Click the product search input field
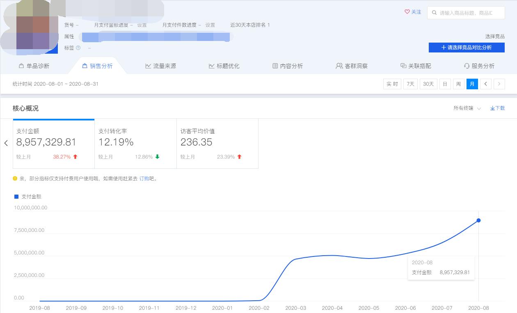Image resolution: width=517 pixels, height=313 pixels. coord(468,13)
